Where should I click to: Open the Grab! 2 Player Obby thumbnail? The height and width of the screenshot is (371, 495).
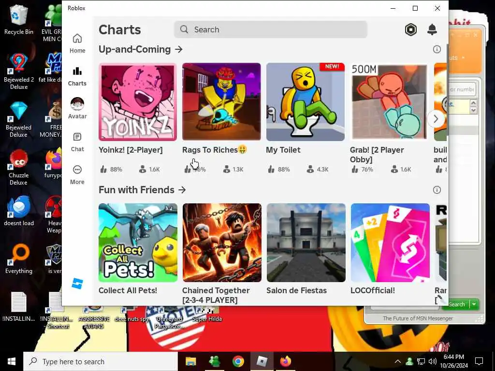(x=389, y=102)
